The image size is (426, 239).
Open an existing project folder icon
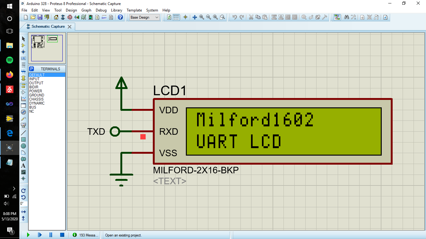(33, 17)
